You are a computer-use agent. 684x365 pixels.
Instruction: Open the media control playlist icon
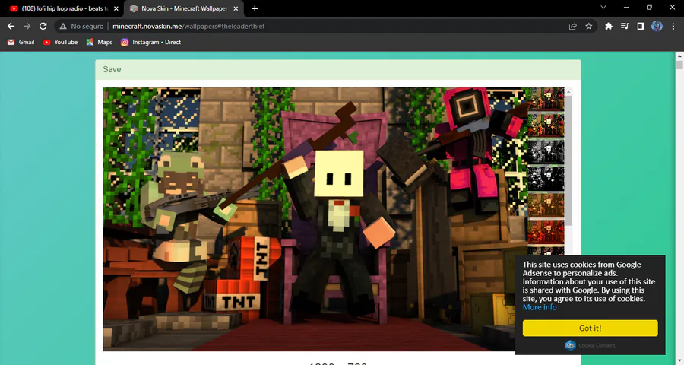point(625,26)
